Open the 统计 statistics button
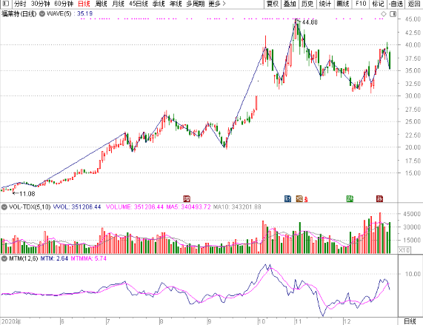 (x=325, y=4)
